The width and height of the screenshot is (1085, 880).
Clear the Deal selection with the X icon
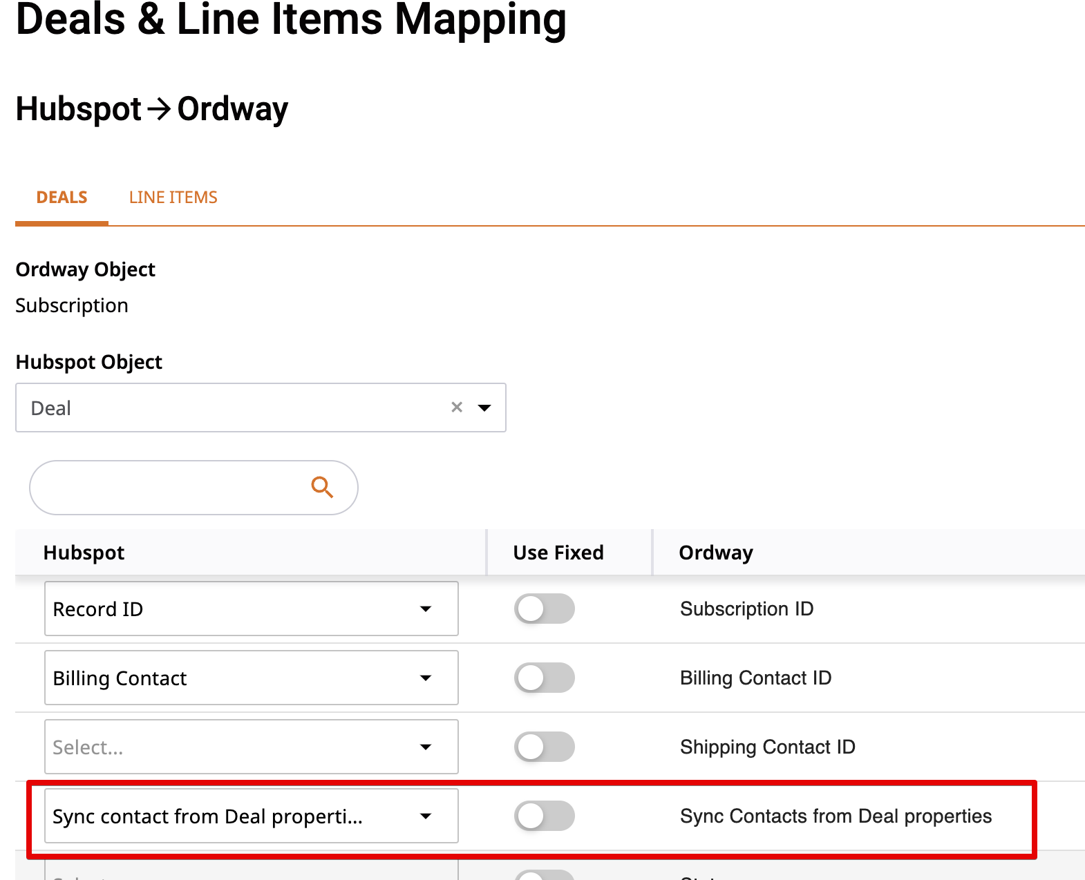click(x=457, y=408)
